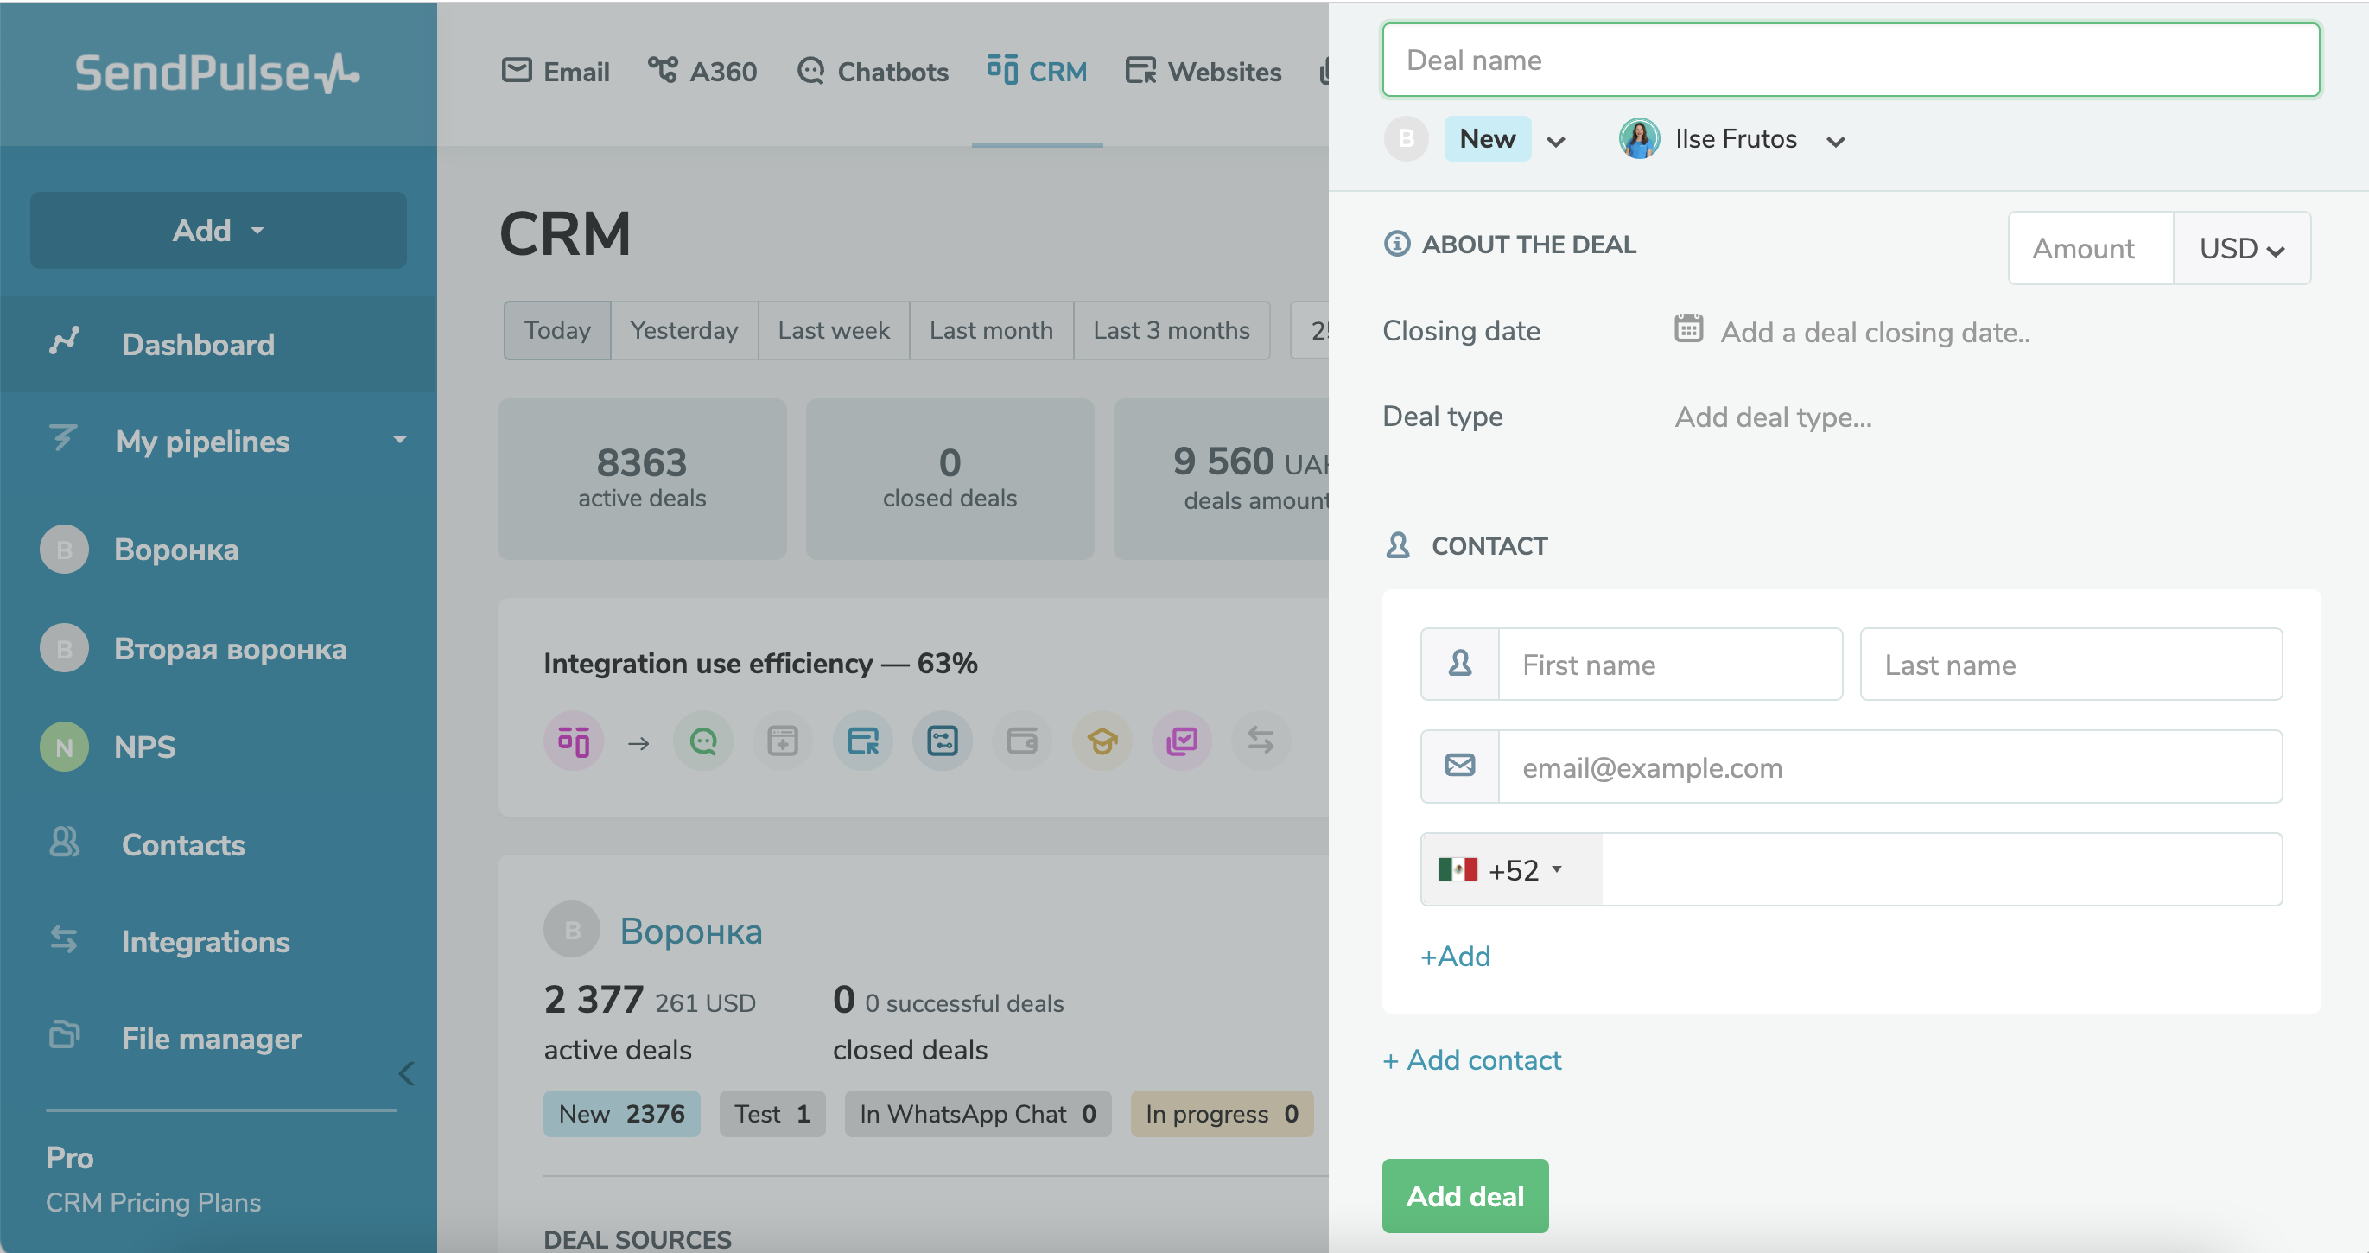The width and height of the screenshot is (2369, 1253).
Task: Click the pink CRM icon in integration efficiency
Action: point(573,741)
